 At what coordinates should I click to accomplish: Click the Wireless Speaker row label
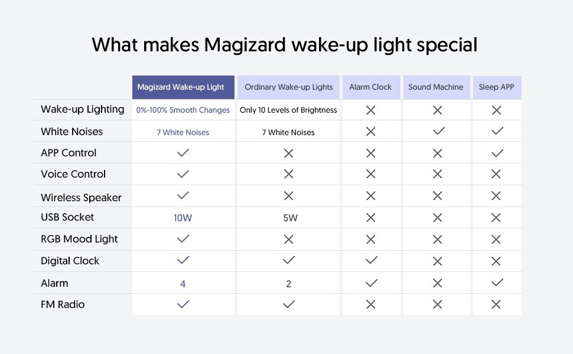tap(81, 198)
